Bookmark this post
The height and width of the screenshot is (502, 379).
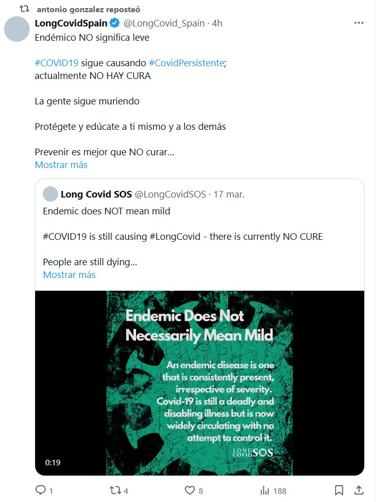(339, 490)
